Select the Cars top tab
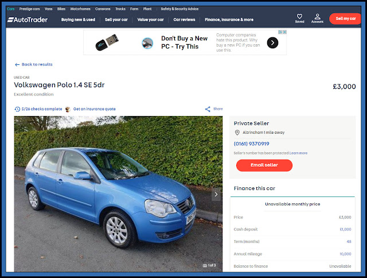The image size is (367, 278). [x=11, y=9]
